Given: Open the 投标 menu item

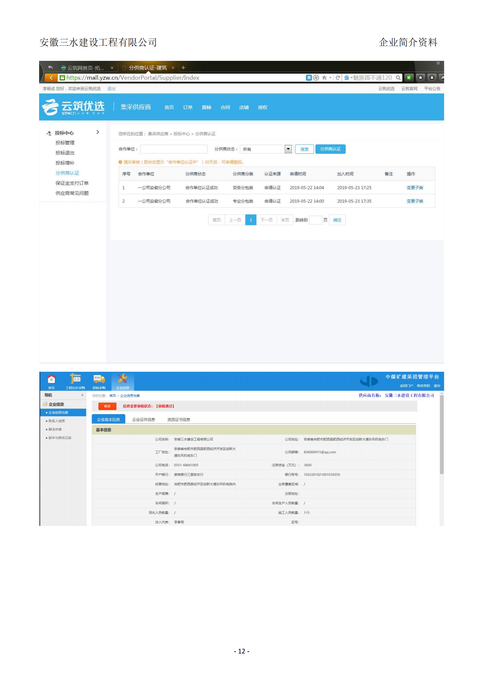Looking at the screenshot, I should coord(207,107).
